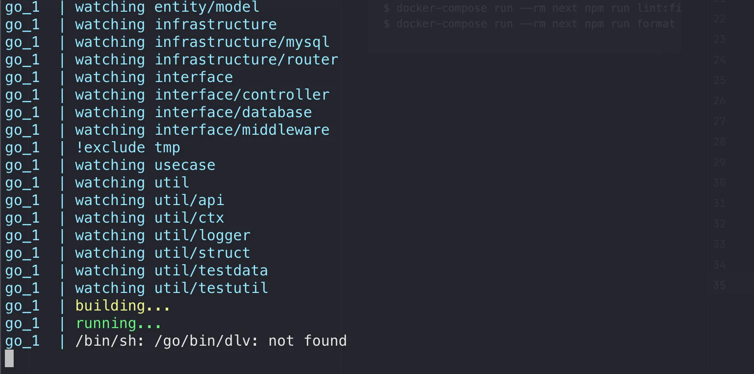Viewport: 754px width, 374px height.
Task: Click the yellow 'building...' status line
Action: (123, 306)
